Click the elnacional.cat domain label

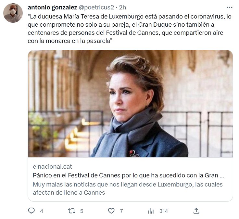[52, 166]
